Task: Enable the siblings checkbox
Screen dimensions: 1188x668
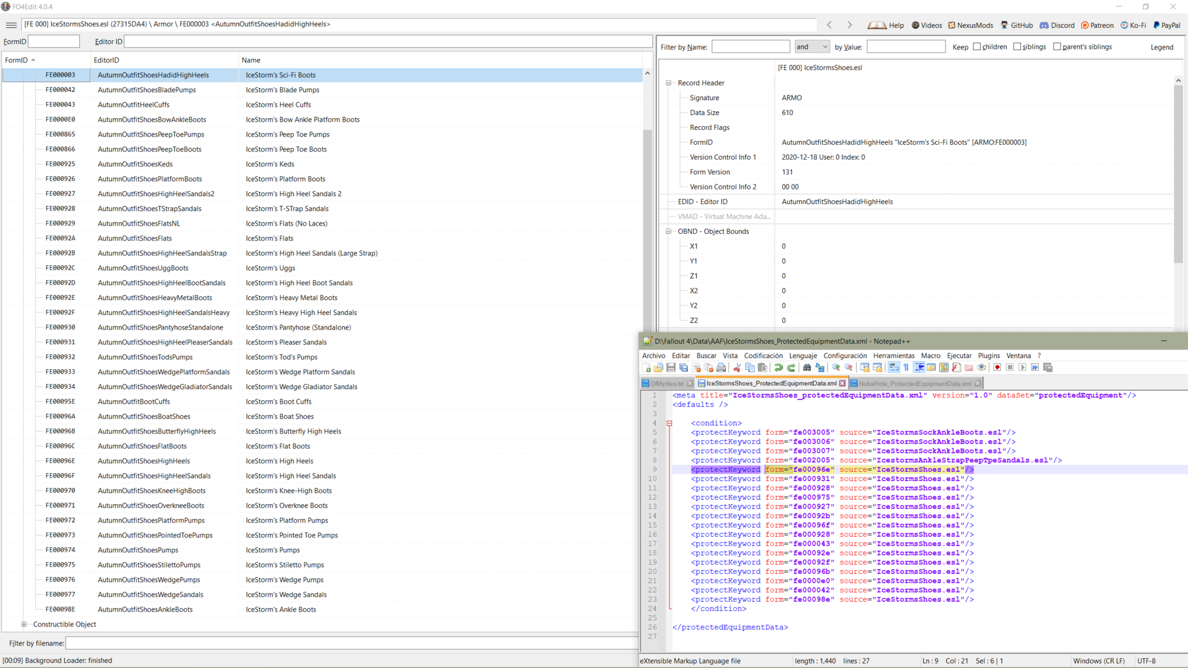Action: pos(1017,46)
